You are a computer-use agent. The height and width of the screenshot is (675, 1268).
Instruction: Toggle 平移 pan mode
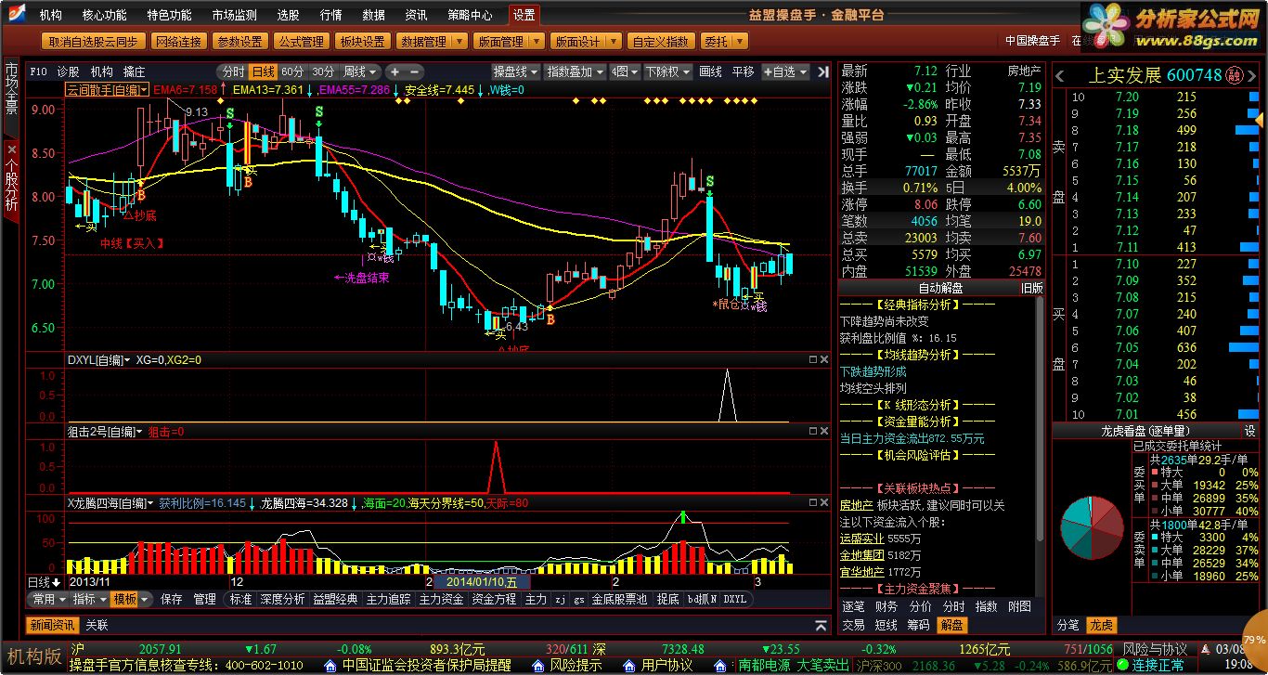[743, 71]
